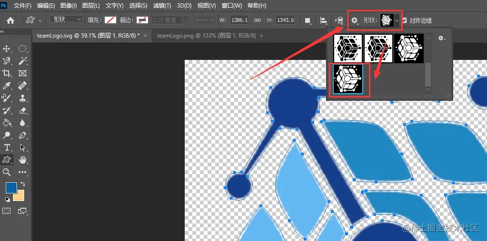The image size is (487, 241).
Task: Select the Dodge tool
Action: pos(7,135)
